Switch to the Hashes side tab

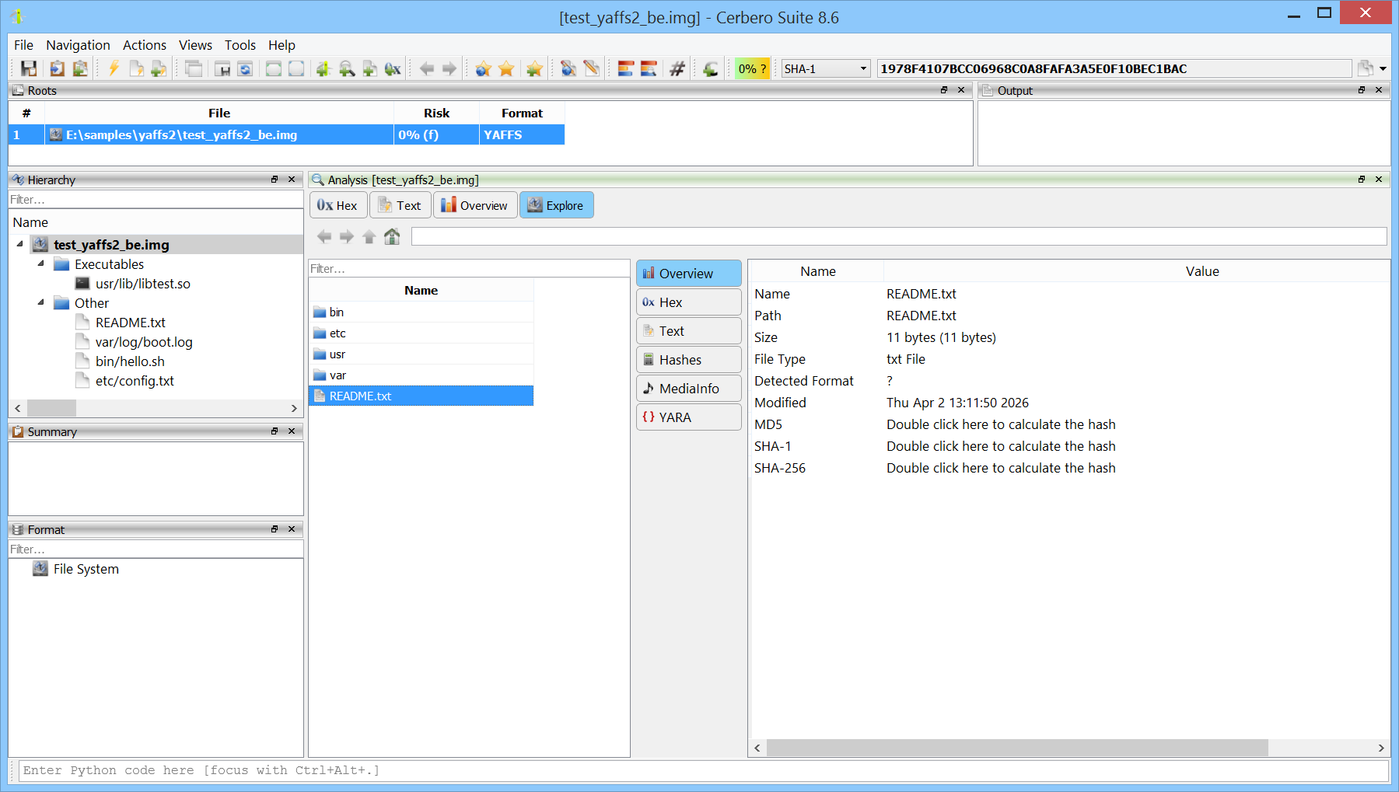point(688,360)
